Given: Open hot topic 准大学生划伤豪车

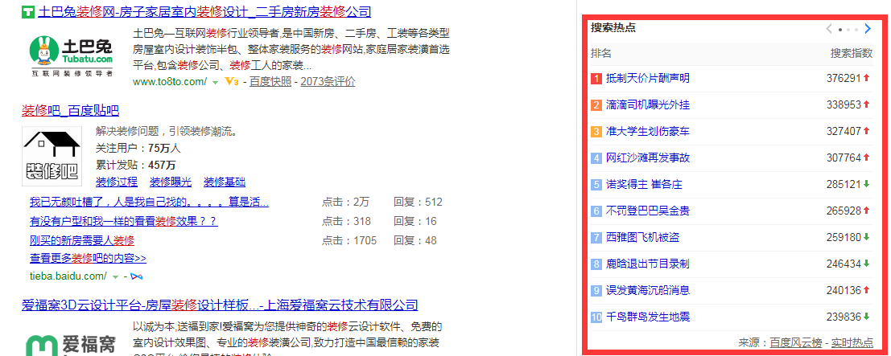Looking at the screenshot, I should click(x=648, y=131).
